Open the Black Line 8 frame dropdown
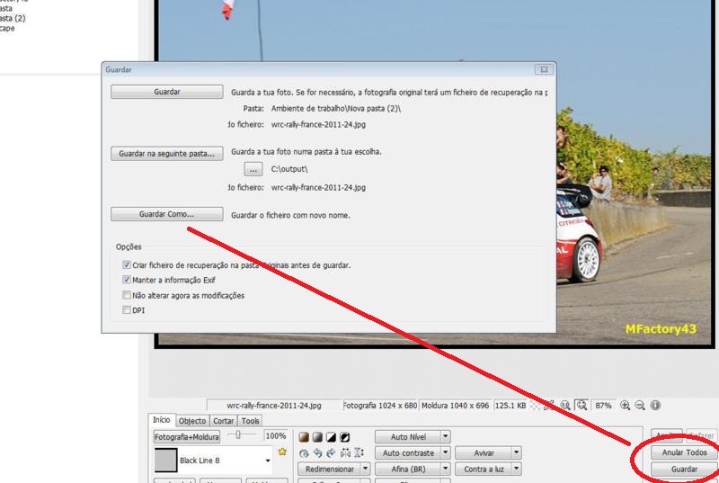The image size is (719, 483). point(268,461)
